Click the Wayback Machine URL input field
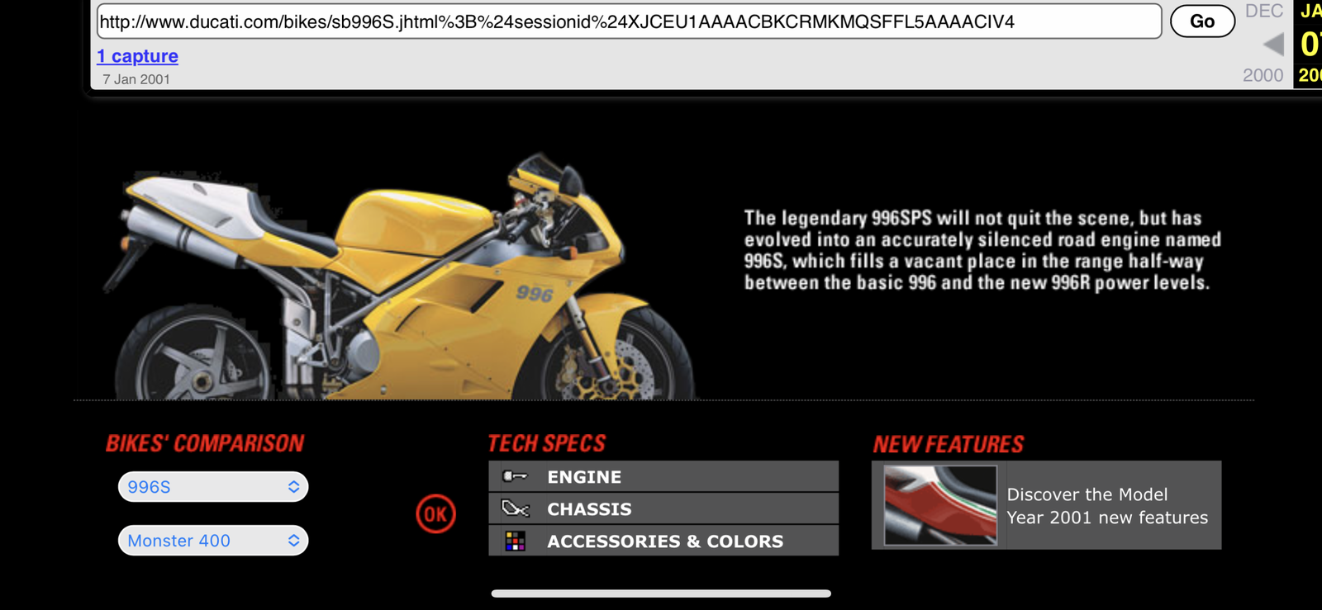This screenshot has height=610, width=1322. coord(629,21)
